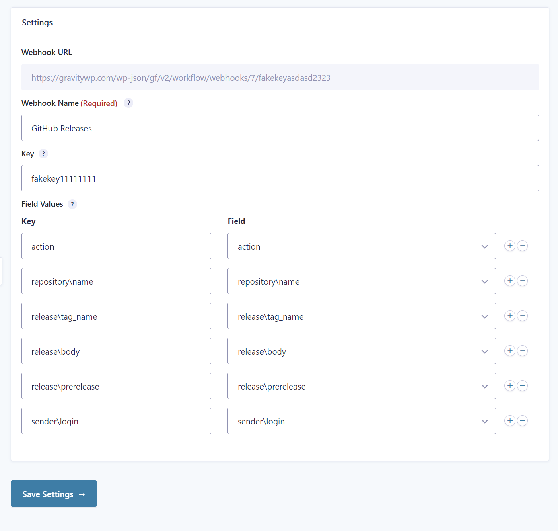The width and height of the screenshot is (558, 531).
Task: Open the Field Values help tooltip icon
Action: pos(72,204)
